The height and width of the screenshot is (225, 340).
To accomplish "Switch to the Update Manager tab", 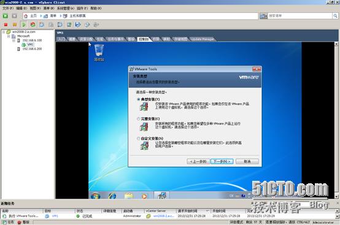I will [x=203, y=39].
